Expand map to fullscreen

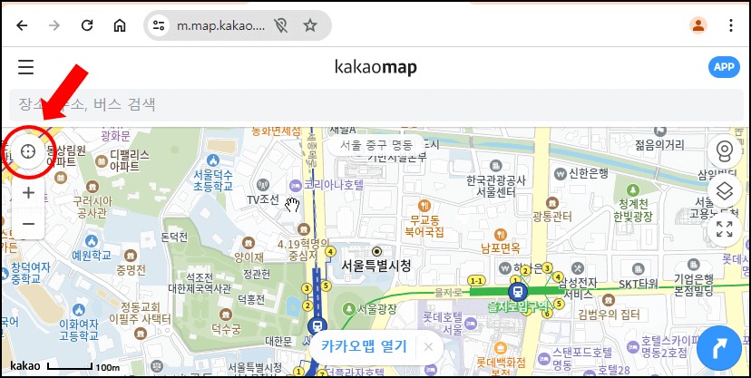(x=724, y=229)
